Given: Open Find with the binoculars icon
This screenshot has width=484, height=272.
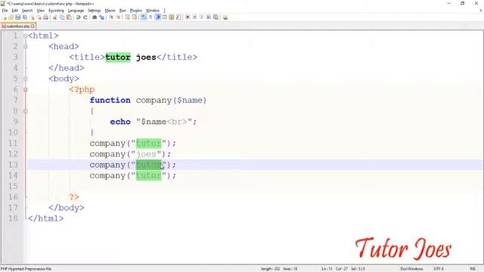Looking at the screenshot, I should tap(95, 17).
